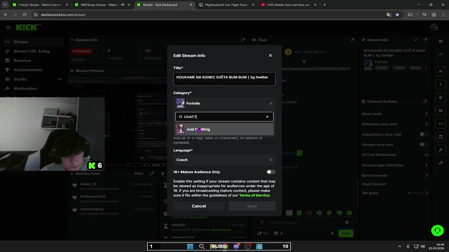Toggle Subscribers-only chat switch
Screen dimensions: 449x252
pyautogui.click(x=424, y=134)
